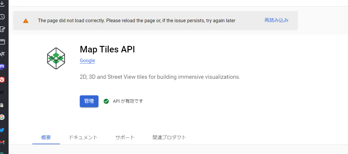
Task: Open the Gmail web panel
Action: pyautogui.click(x=2, y=142)
